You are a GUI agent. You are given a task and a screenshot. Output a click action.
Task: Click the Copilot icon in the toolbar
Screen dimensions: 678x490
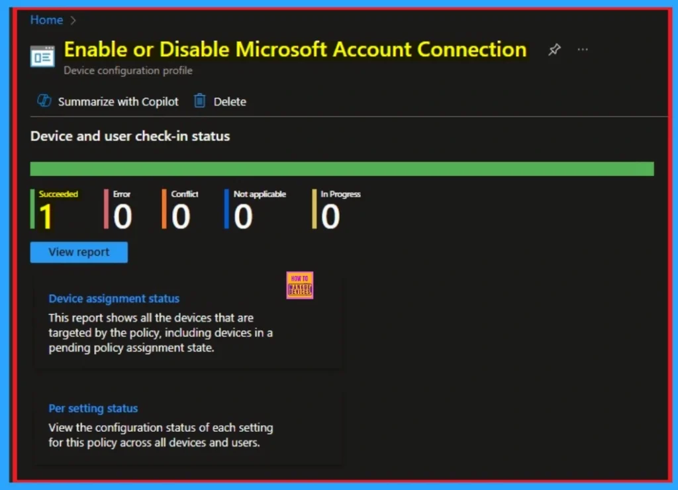point(44,101)
